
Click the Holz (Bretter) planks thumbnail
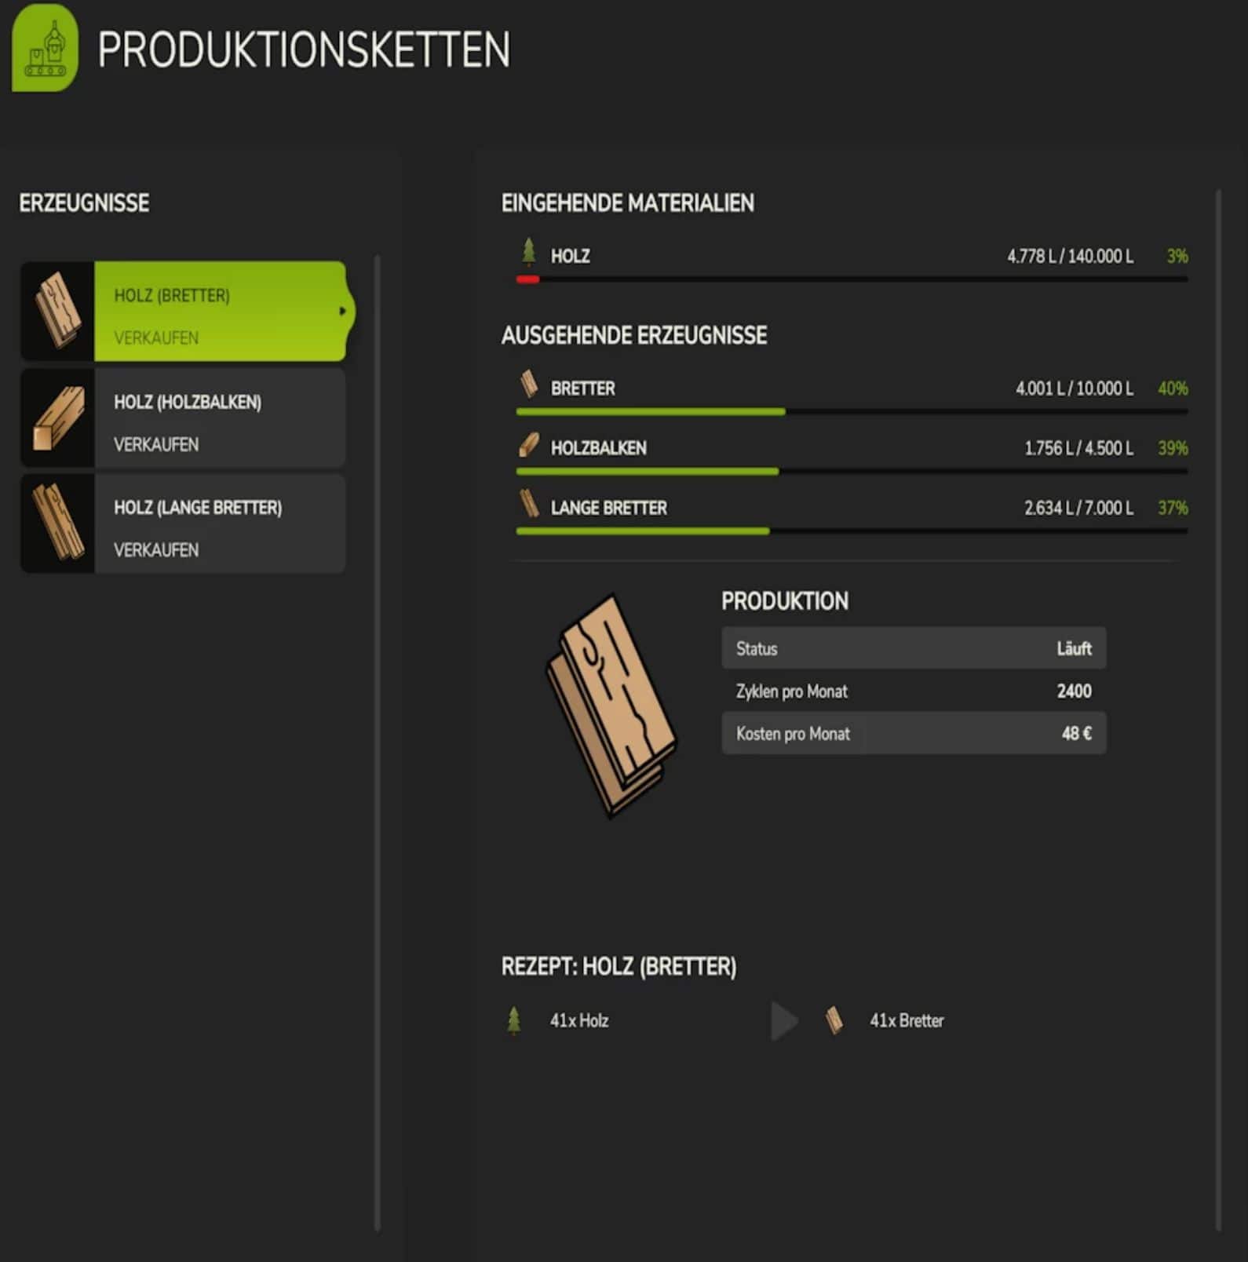tap(57, 311)
